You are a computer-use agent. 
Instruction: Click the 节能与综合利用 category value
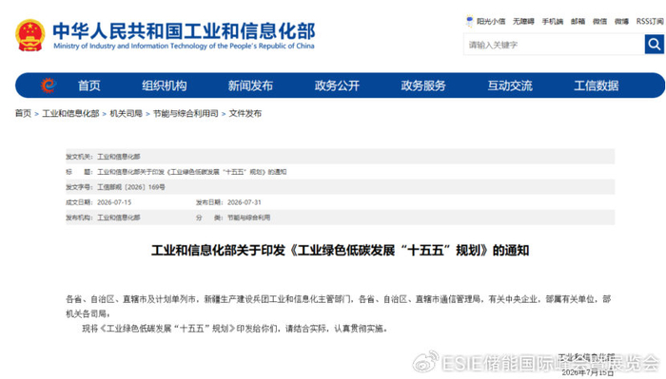click(249, 218)
